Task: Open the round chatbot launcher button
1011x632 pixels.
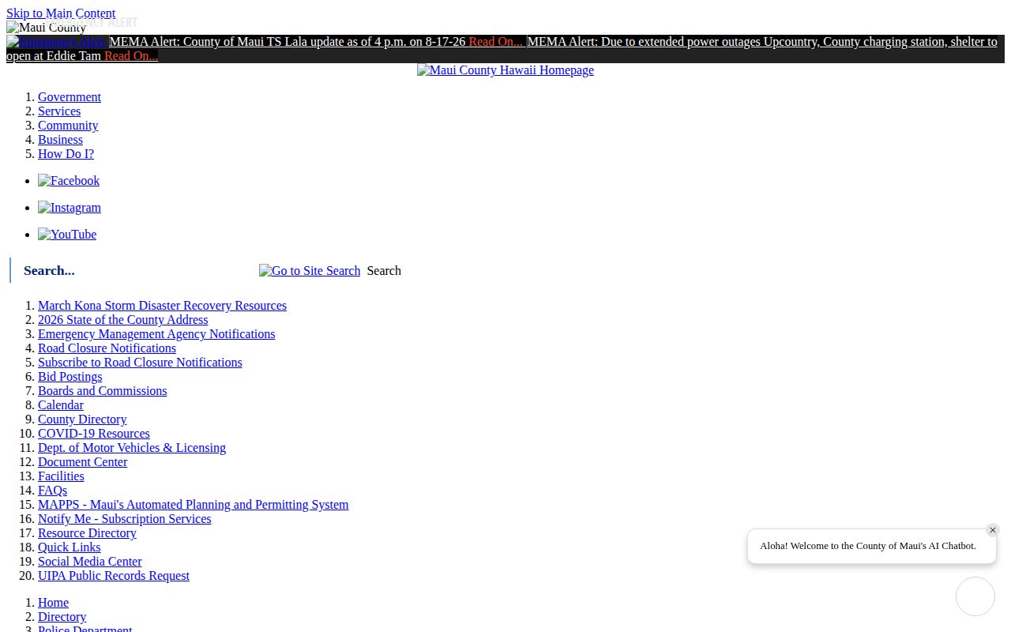Action: [x=975, y=596]
